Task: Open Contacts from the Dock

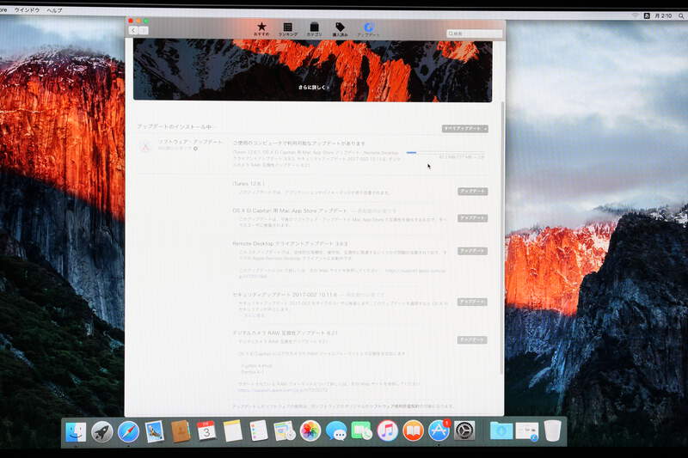Action: [181, 431]
